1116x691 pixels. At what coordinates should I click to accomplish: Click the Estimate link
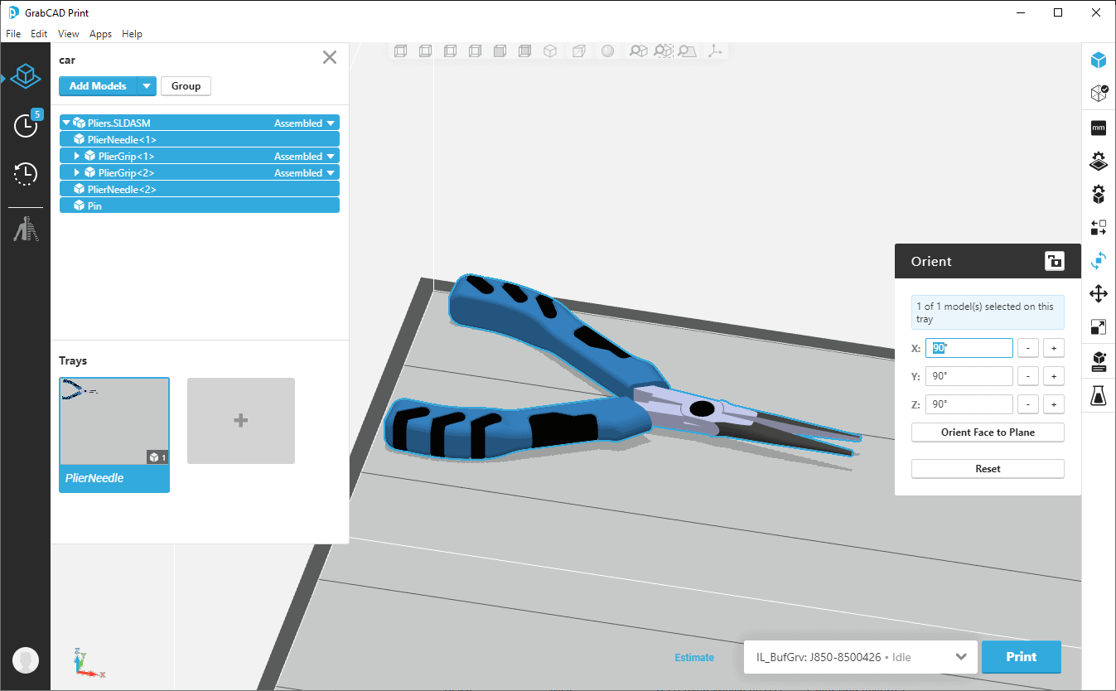(694, 658)
